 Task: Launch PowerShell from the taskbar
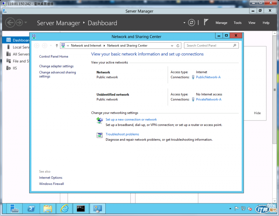(31, 208)
